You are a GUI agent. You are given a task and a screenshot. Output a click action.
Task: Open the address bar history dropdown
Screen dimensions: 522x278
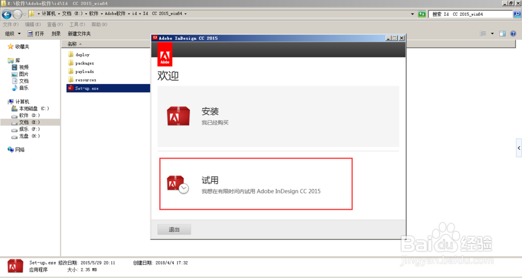tap(412, 14)
